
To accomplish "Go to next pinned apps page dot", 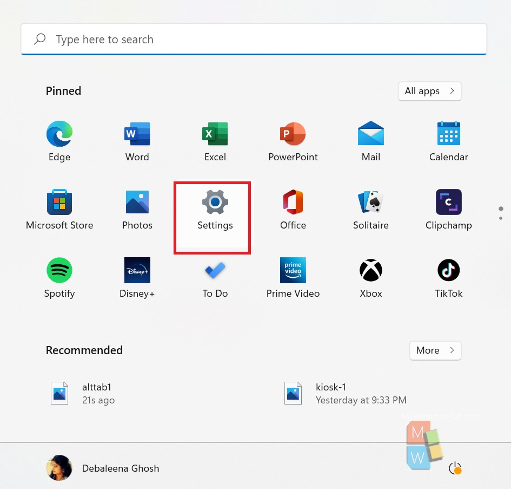I will click(501, 218).
